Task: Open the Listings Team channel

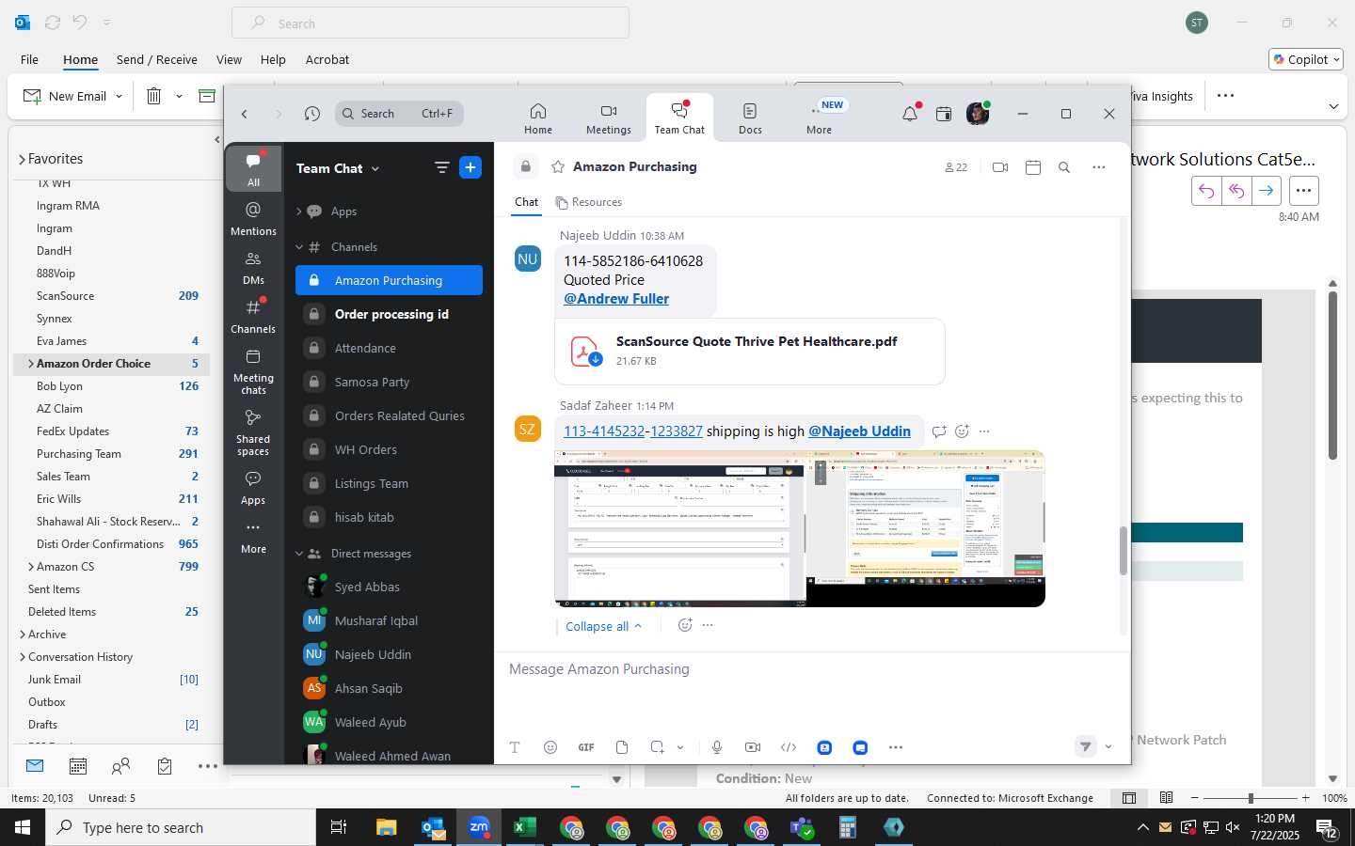Action: point(389,483)
